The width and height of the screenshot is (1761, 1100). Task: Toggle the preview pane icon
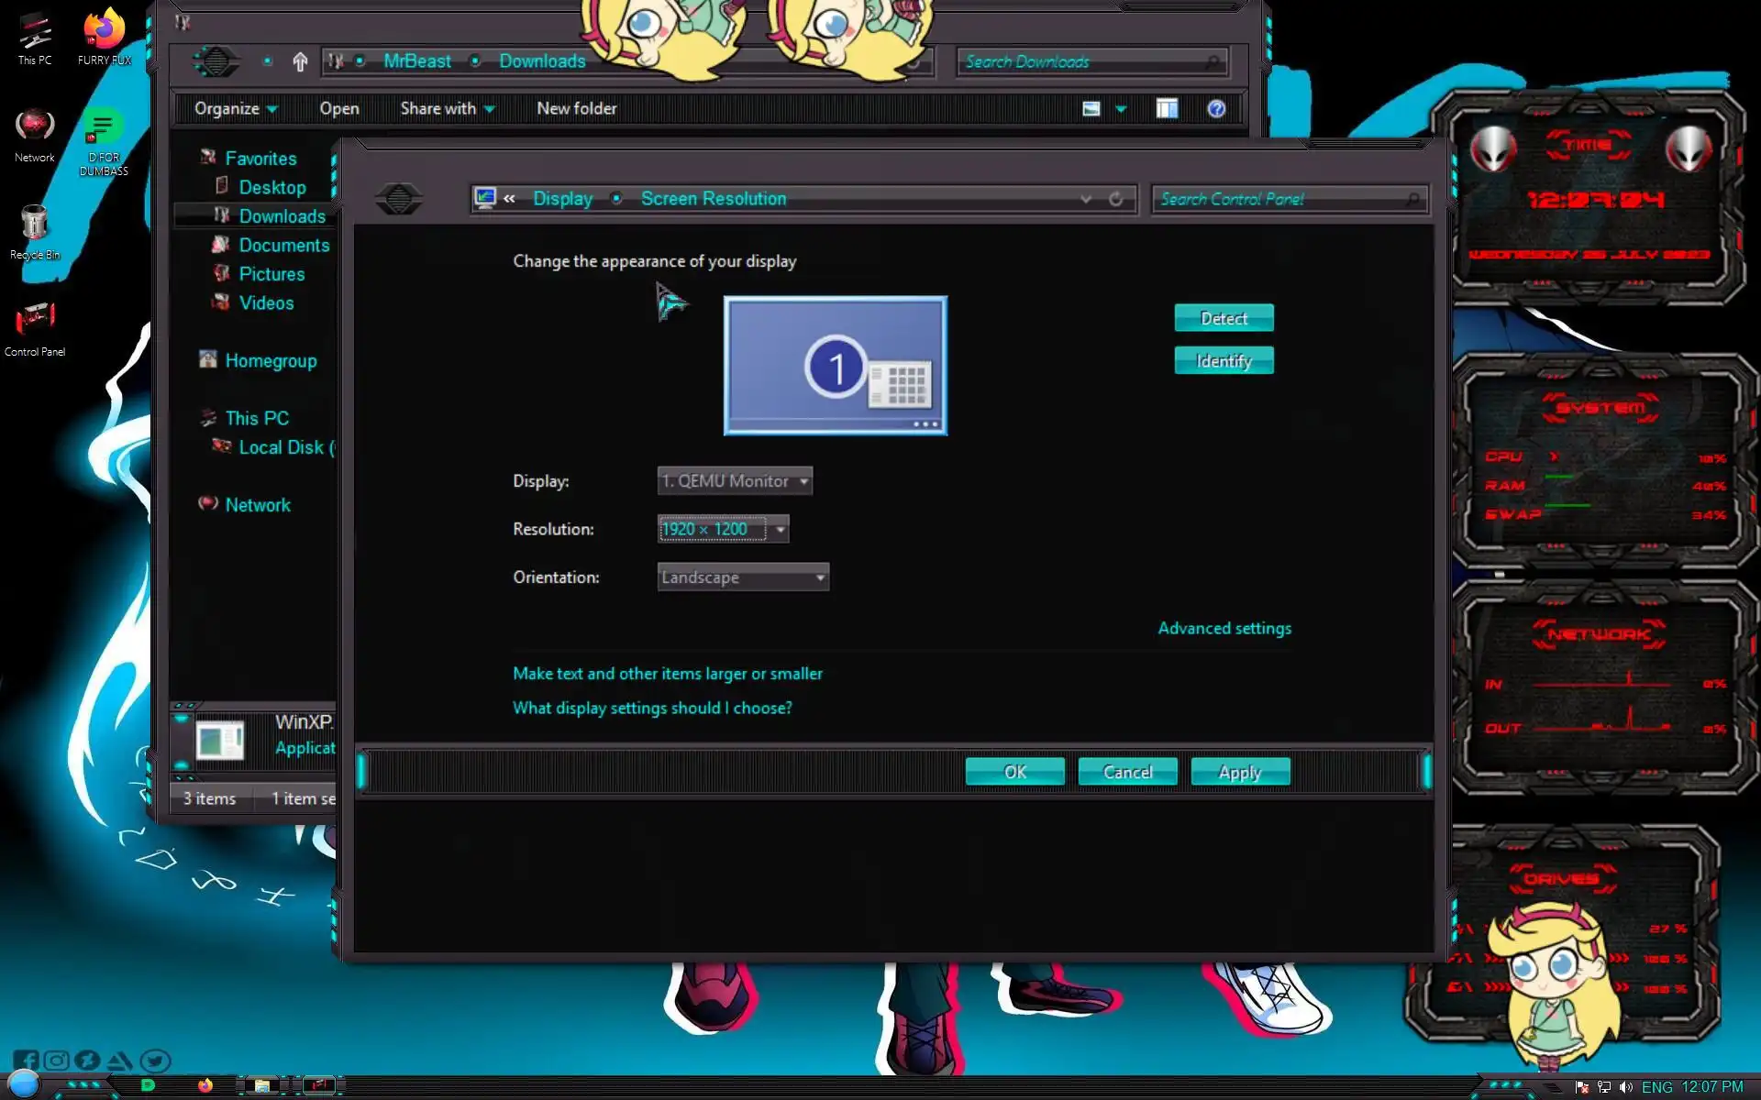[1167, 109]
